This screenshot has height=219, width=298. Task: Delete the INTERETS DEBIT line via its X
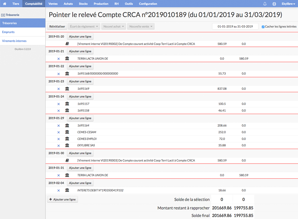tap(58, 190)
